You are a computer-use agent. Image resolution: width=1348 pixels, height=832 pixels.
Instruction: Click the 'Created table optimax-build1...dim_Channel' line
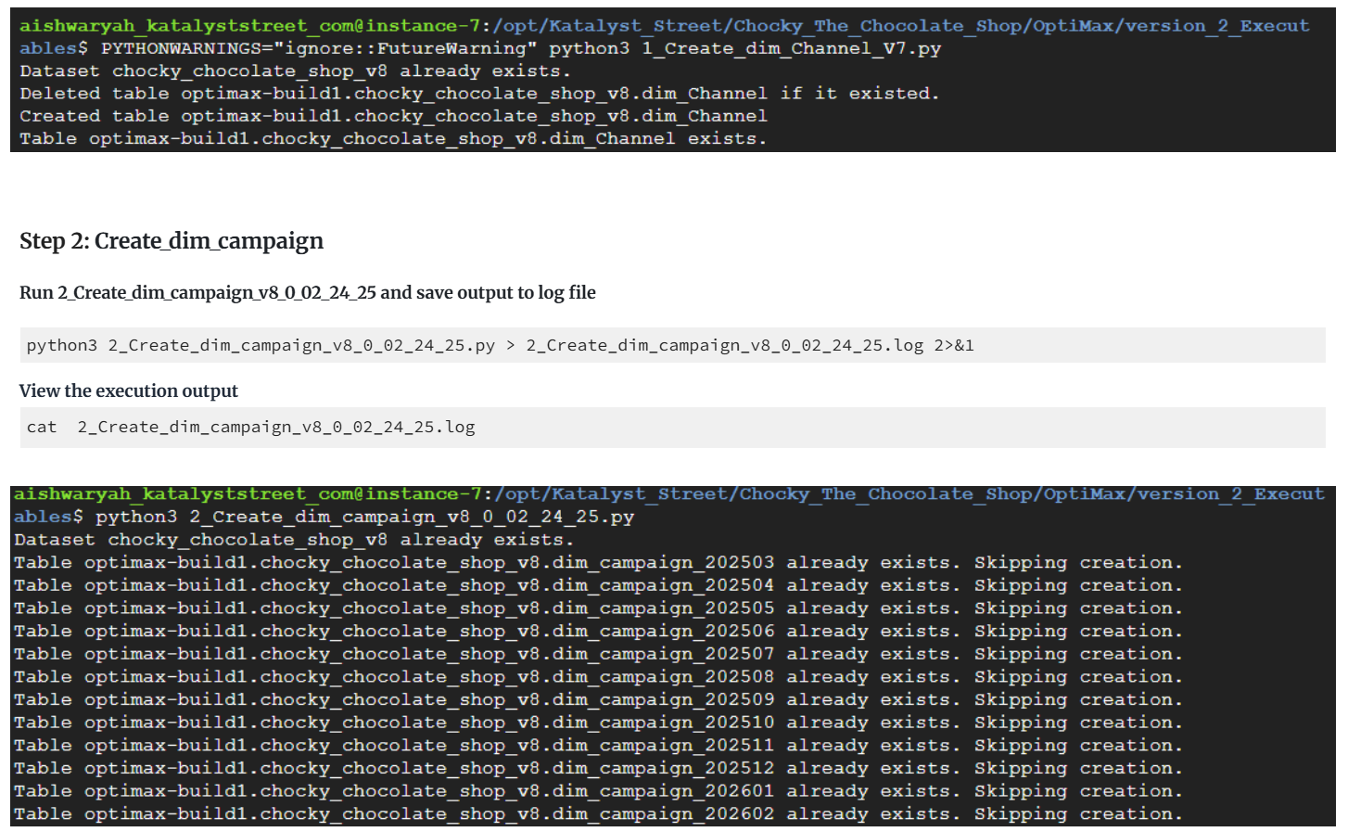click(x=393, y=116)
